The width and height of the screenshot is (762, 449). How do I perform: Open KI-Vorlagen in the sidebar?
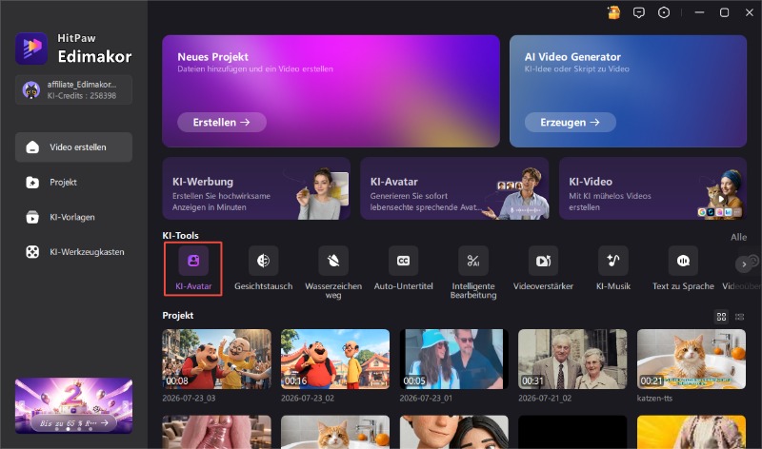73,217
